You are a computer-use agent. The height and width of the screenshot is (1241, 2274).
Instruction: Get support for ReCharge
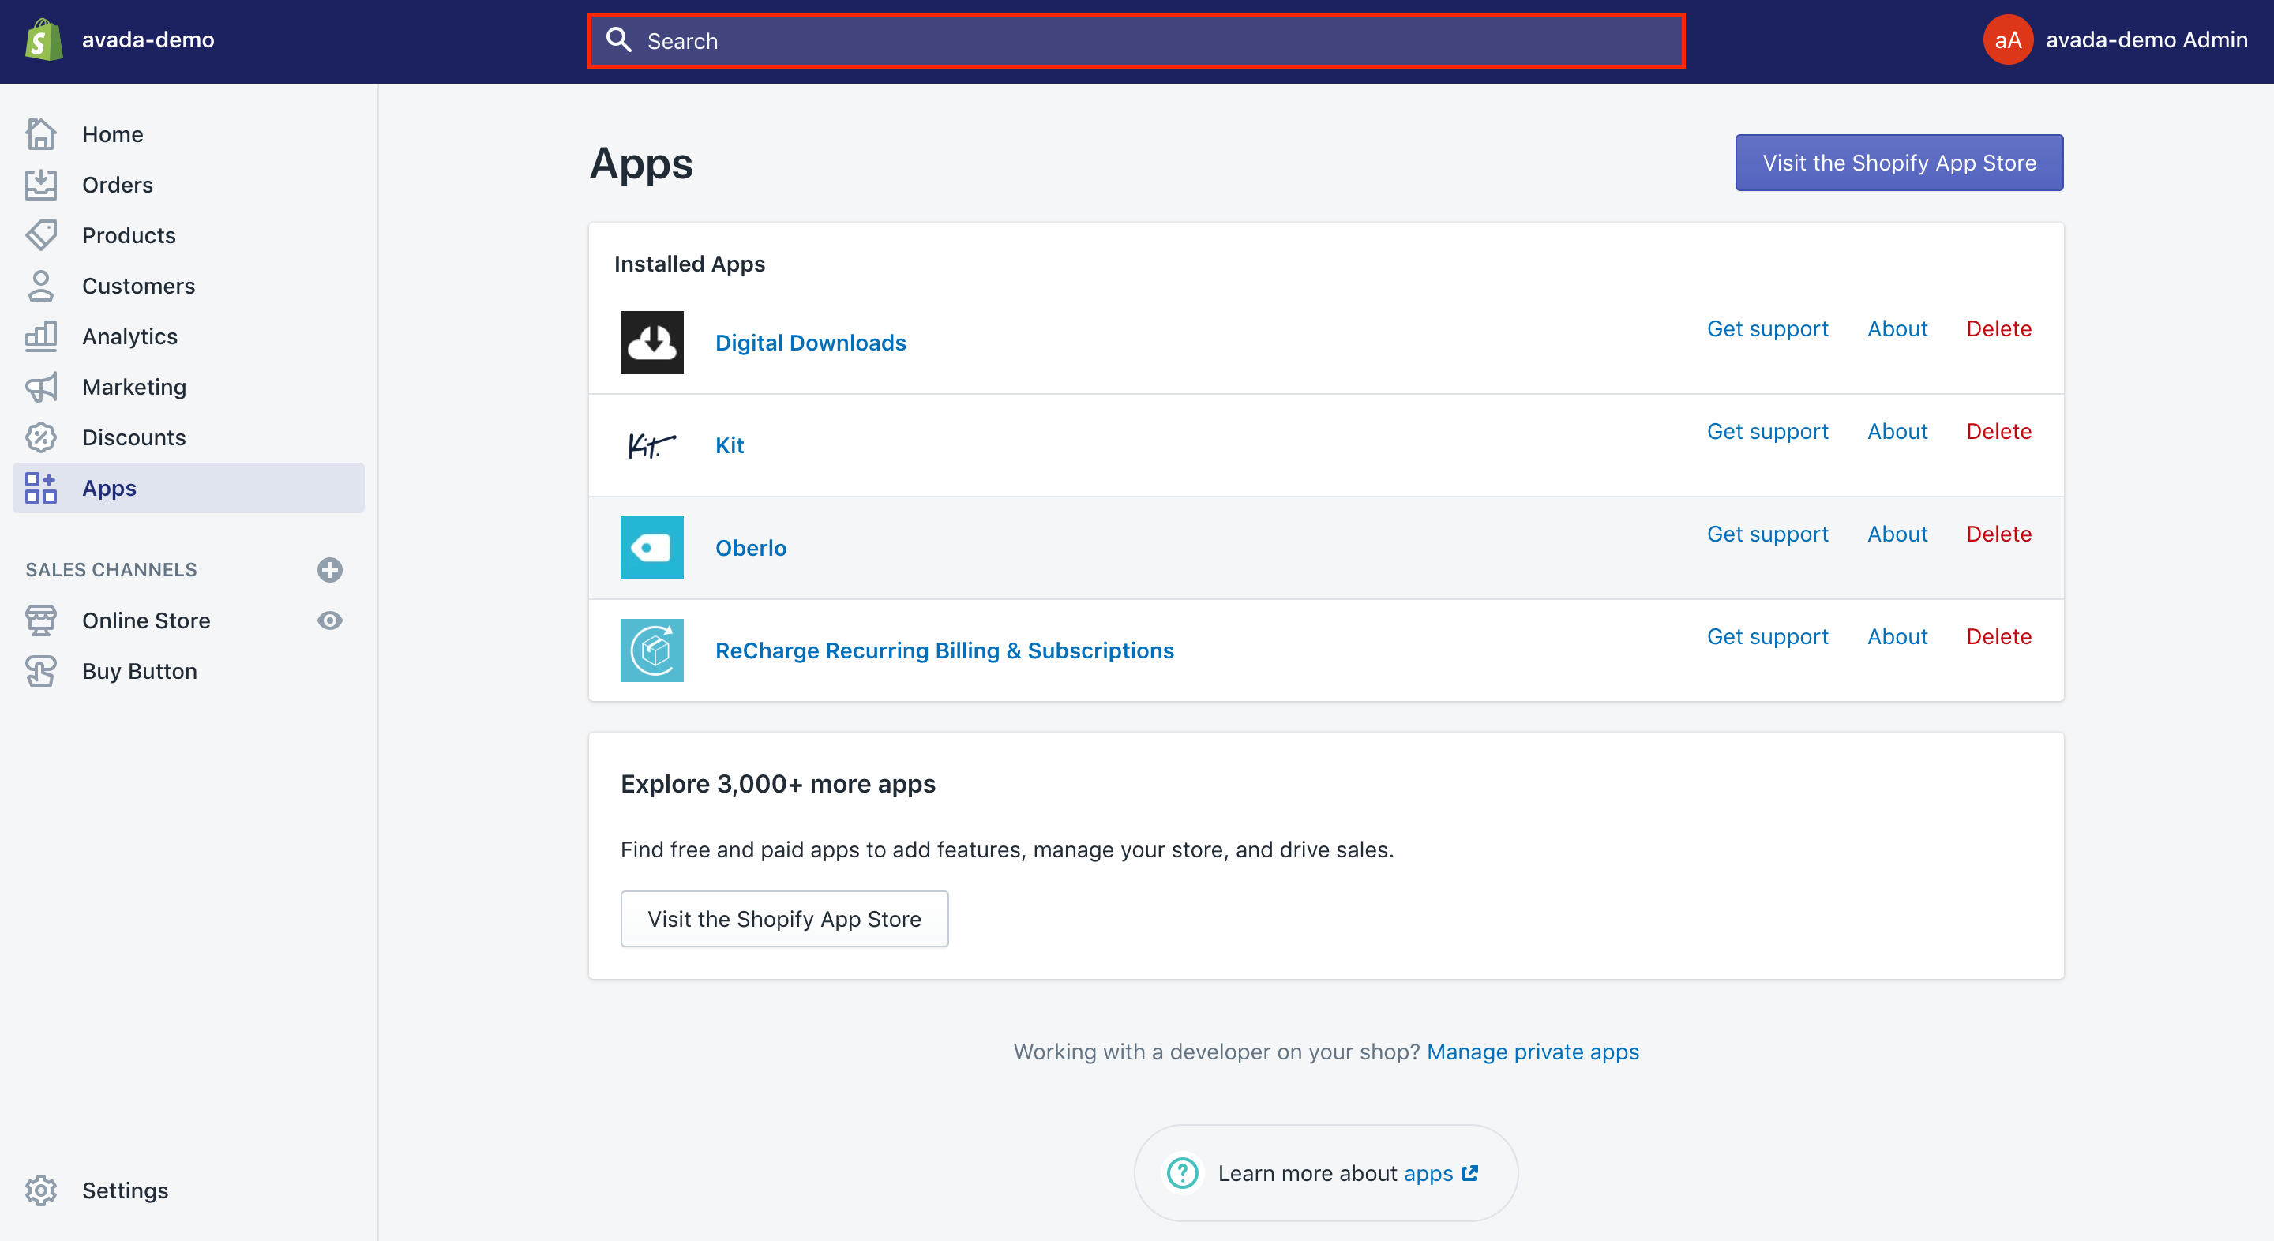click(x=1767, y=636)
